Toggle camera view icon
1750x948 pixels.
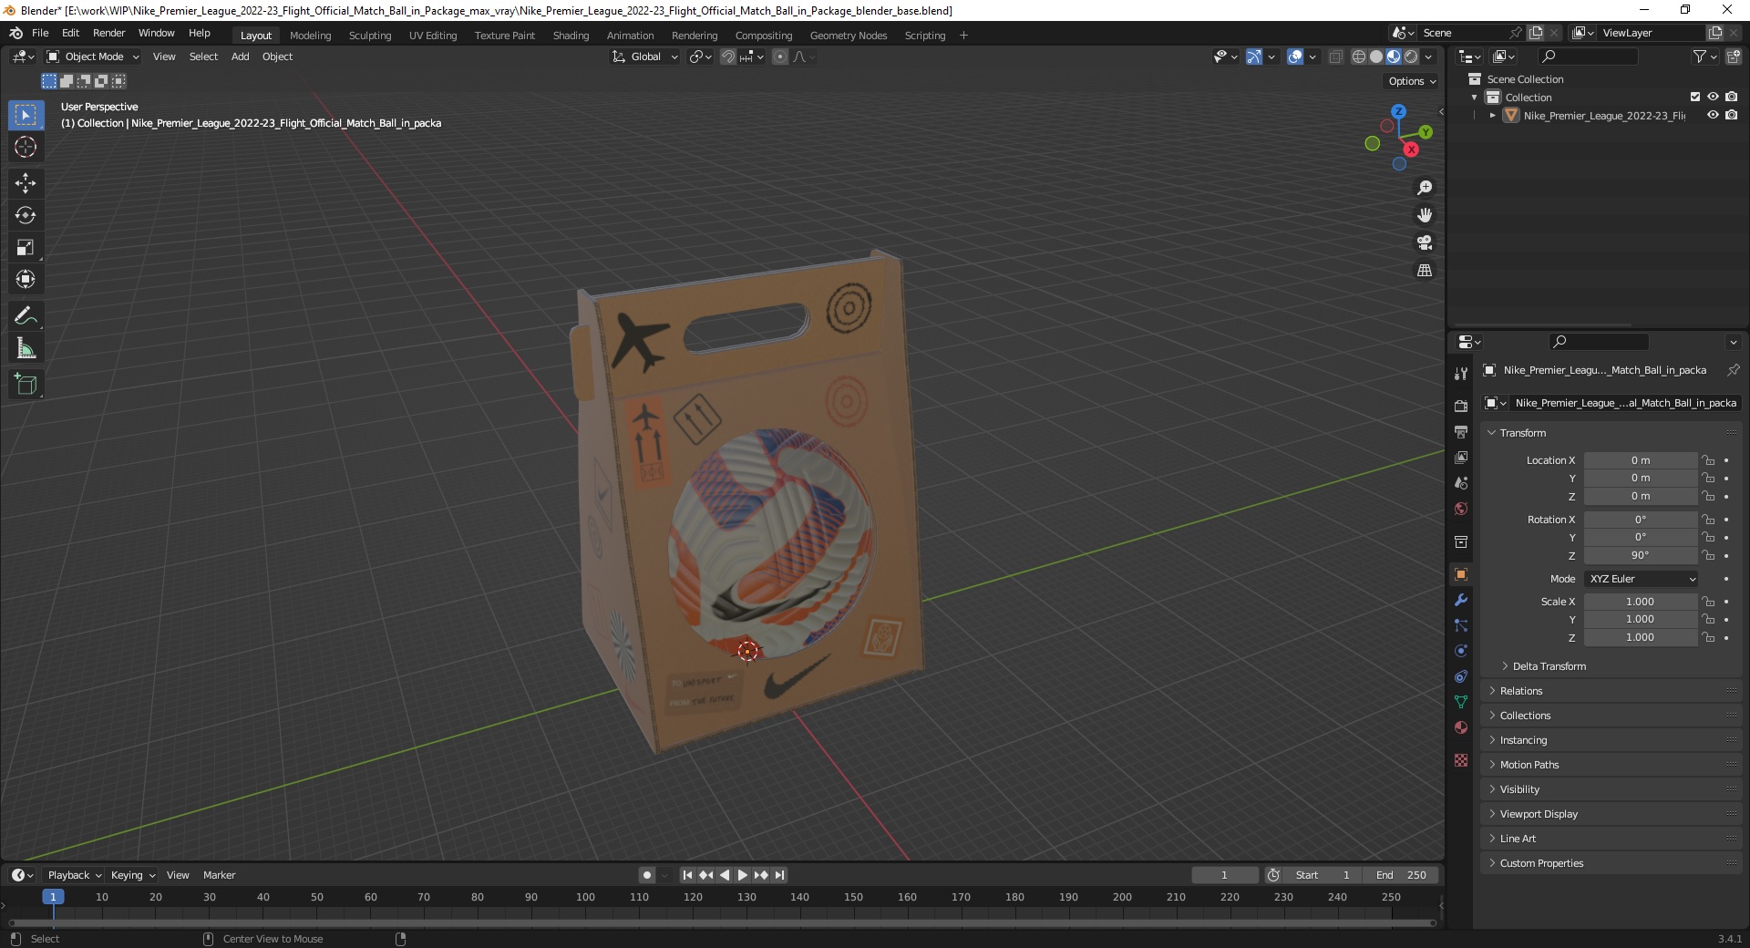click(1425, 242)
